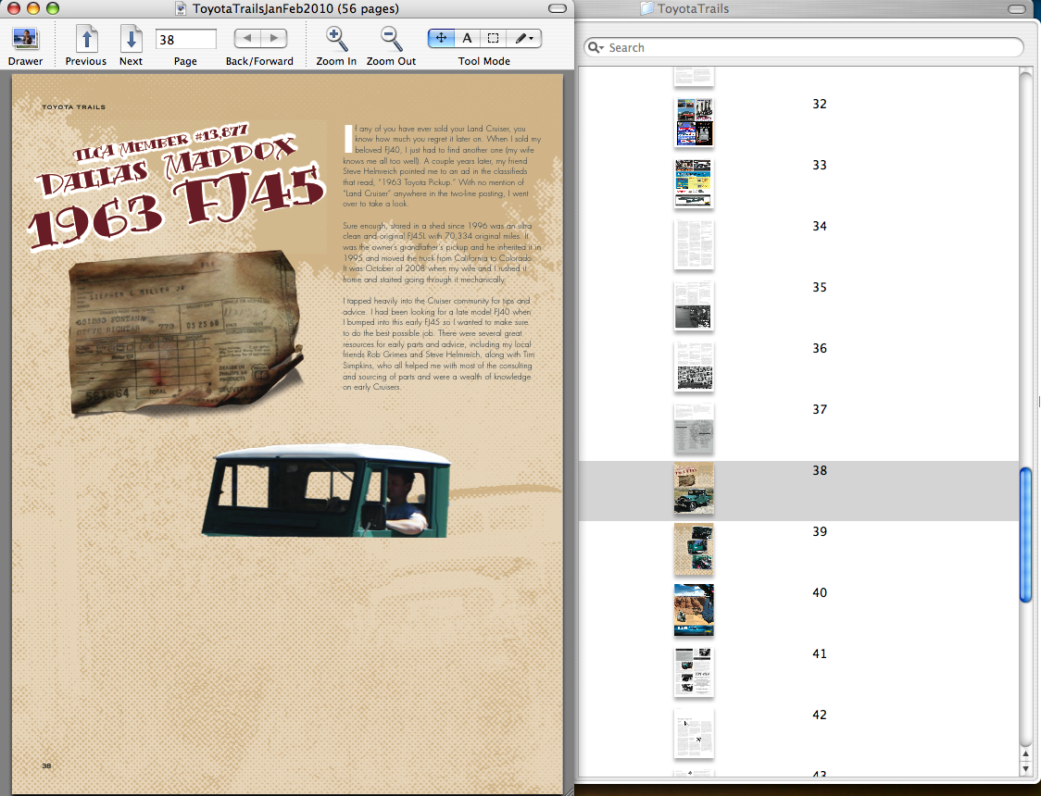Open page 32 thumbnail in drawer
Image resolution: width=1041 pixels, height=796 pixels.
pyautogui.click(x=694, y=122)
